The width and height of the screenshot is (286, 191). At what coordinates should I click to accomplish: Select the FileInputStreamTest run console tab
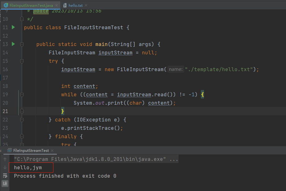coord(31,151)
